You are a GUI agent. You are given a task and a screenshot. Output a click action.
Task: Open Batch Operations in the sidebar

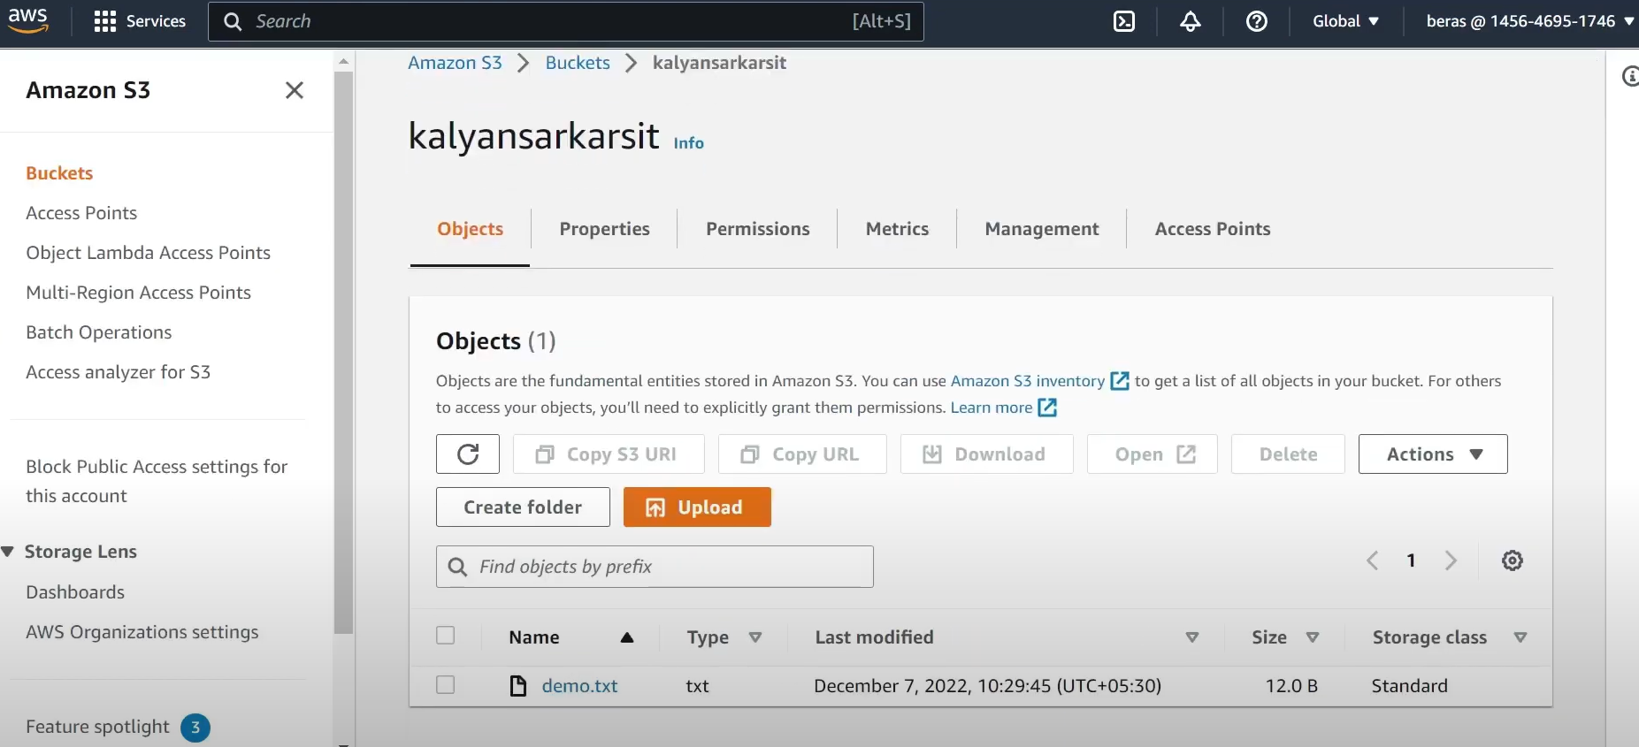tap(98, 332)
